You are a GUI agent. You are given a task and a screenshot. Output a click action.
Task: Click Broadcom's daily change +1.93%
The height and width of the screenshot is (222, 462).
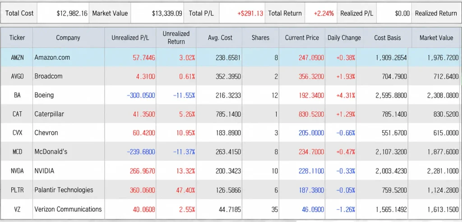pos(346,76)
